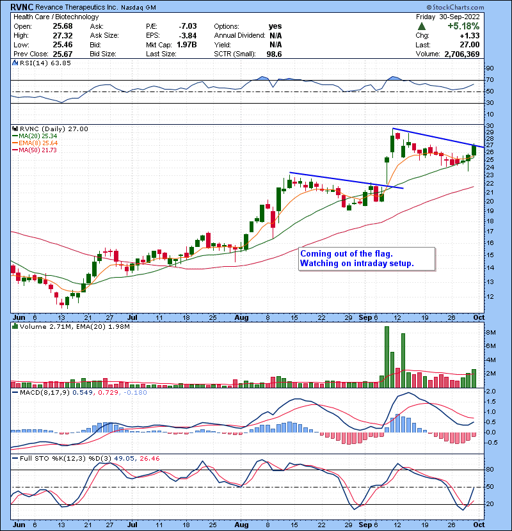Click the High value 27.32
512x531 pixels.
tap(63, 36)
